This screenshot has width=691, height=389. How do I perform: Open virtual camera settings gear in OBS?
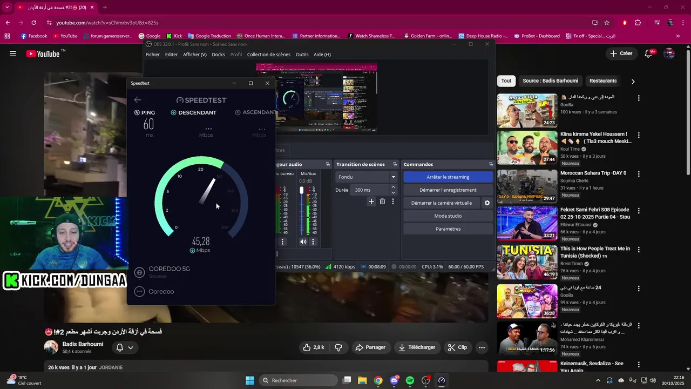pos(487,203)
